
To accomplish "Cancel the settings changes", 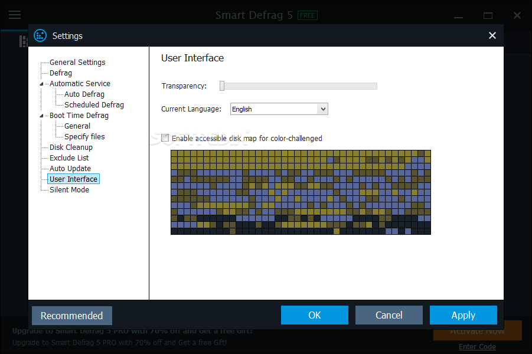I will coord(389,315).
